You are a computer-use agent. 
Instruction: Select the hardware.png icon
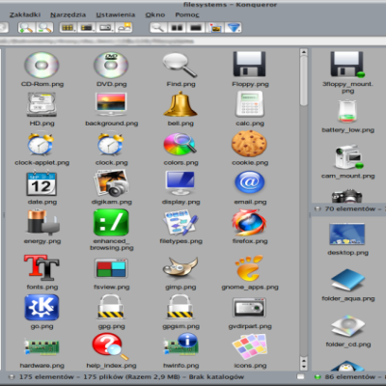pos(41,347)
